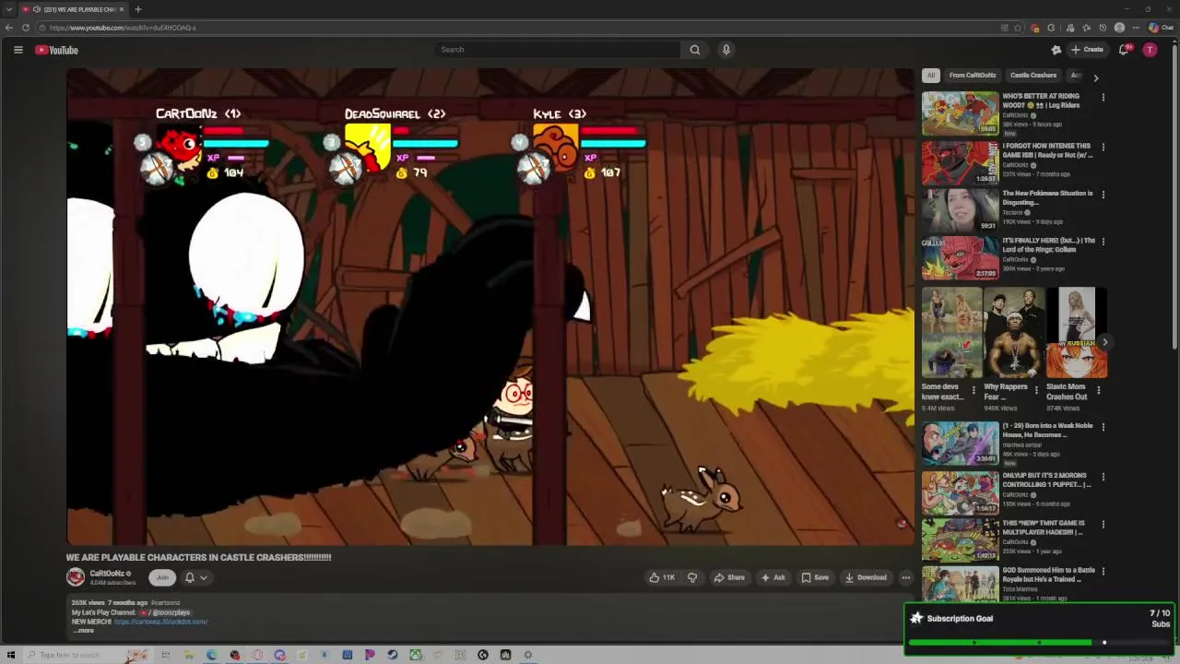Open options for 'GOD Summoned Him' video

(x=1103, y=572)
